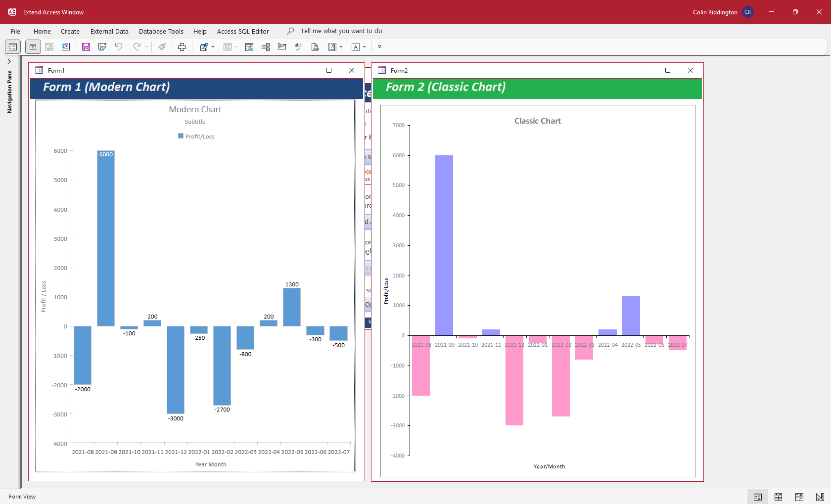
Task: Expand the Navigation Pane chevron
Action: [9, 61]
